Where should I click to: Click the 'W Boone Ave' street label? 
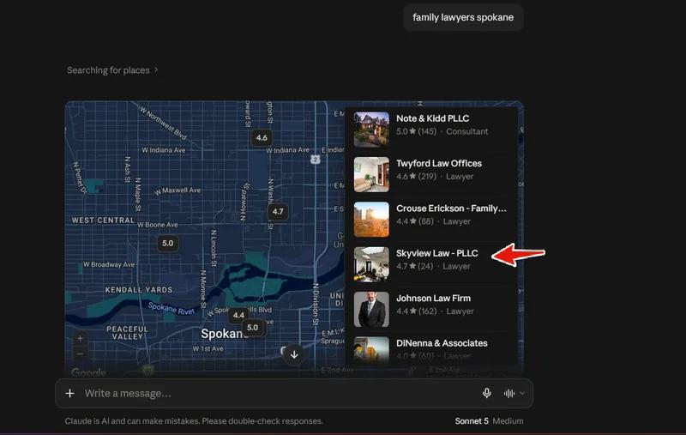click(x=158, y=225)
